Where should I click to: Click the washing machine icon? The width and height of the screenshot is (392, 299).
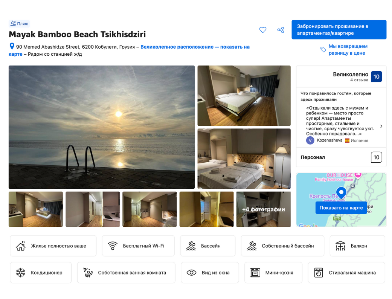pyautogui.click(x=319, y=273)
